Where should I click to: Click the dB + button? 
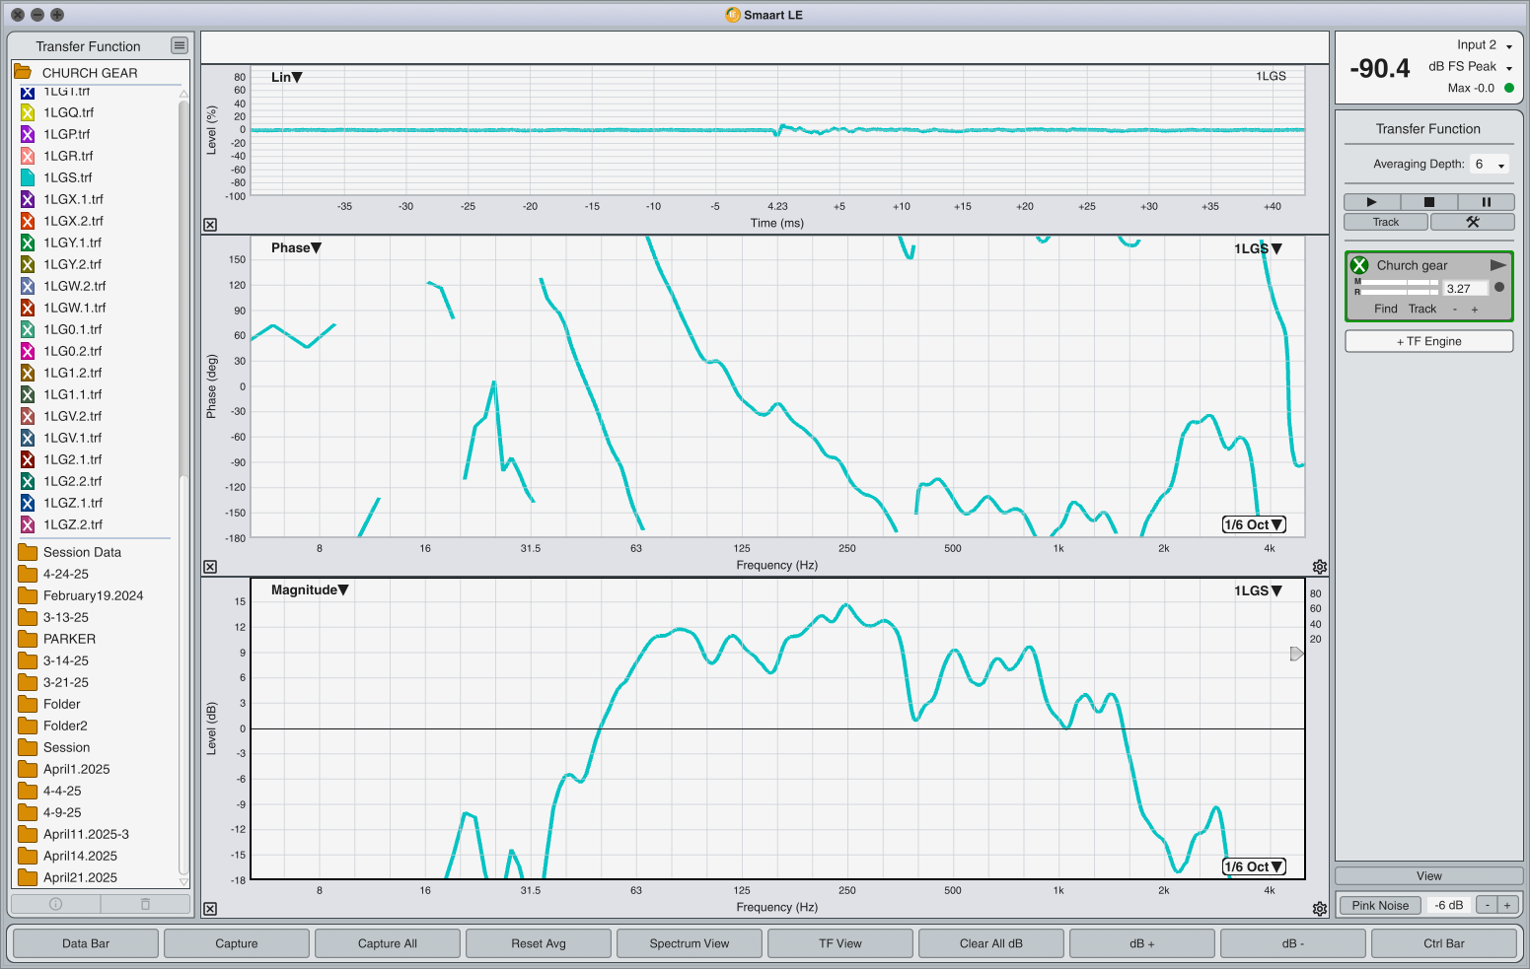point(1142,943)
